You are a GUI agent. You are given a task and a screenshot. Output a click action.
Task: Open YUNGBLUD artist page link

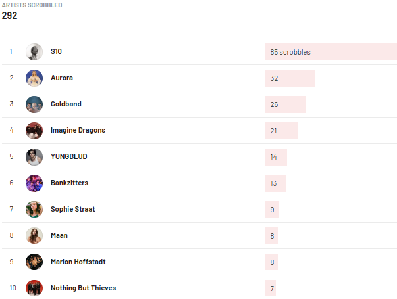pos(68,156)
